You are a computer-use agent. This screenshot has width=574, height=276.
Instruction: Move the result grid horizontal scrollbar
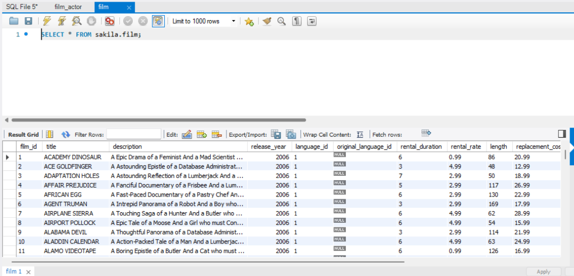pos(207,262)
